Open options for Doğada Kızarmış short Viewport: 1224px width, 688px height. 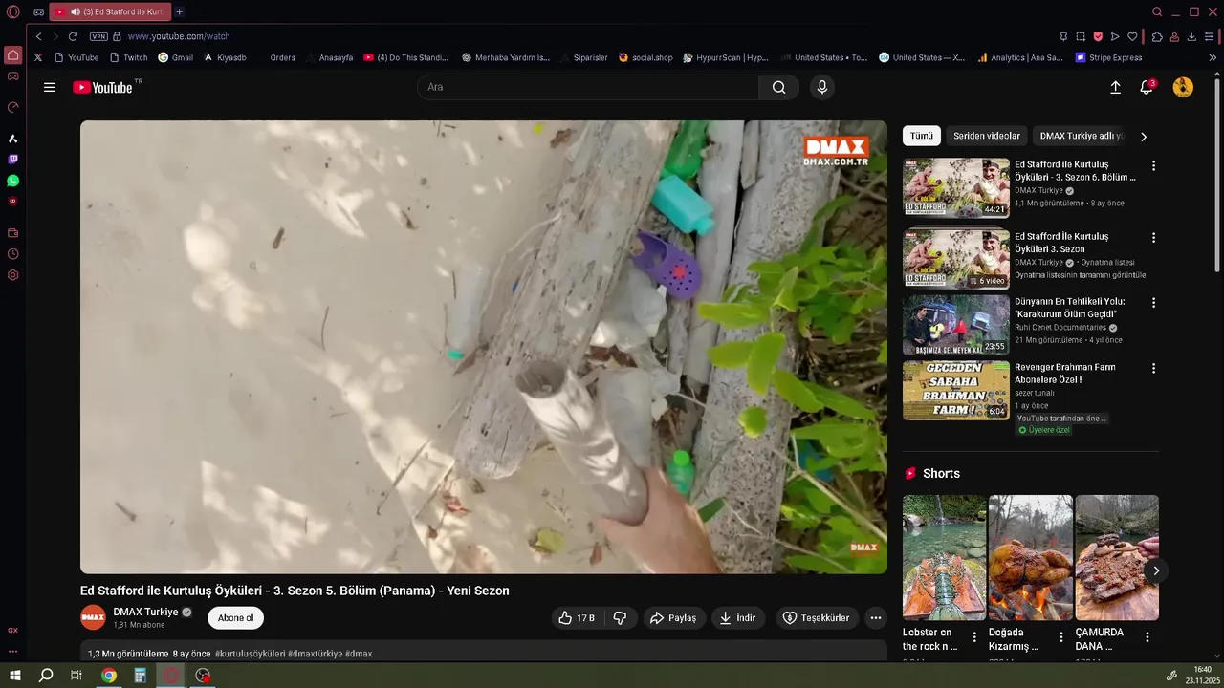[x=1060, y=636]
